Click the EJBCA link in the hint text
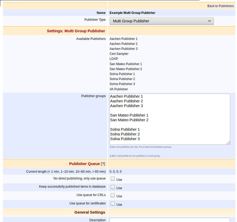Screen dimensions: 237x222 113,156
